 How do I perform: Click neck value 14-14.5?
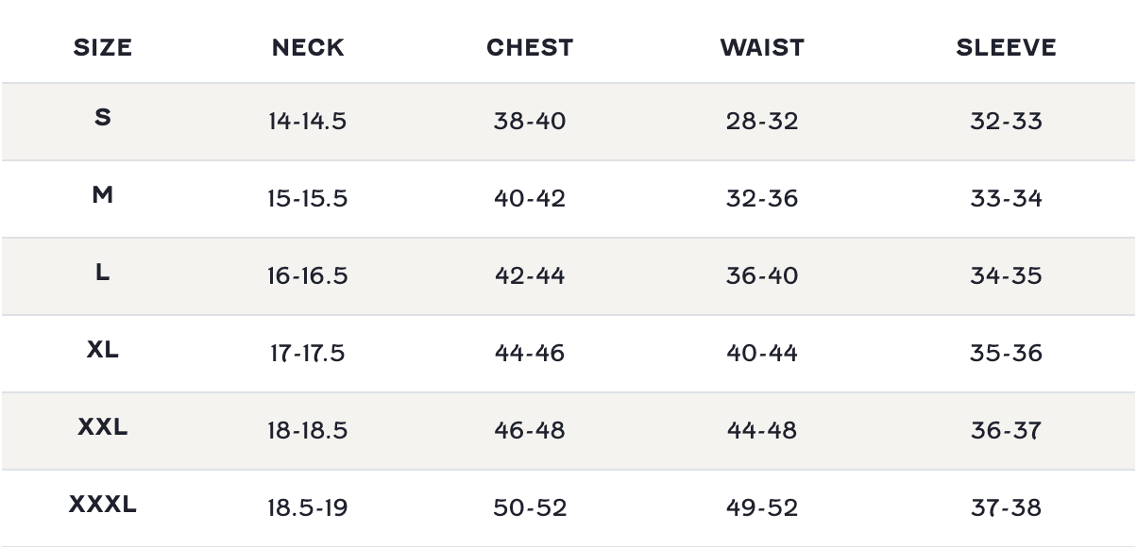tap(308, 122)
